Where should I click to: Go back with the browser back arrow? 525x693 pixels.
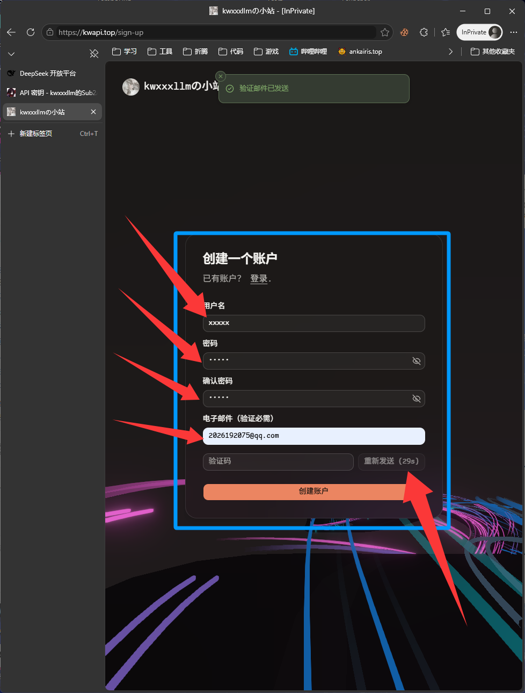[x=11, y=32]
